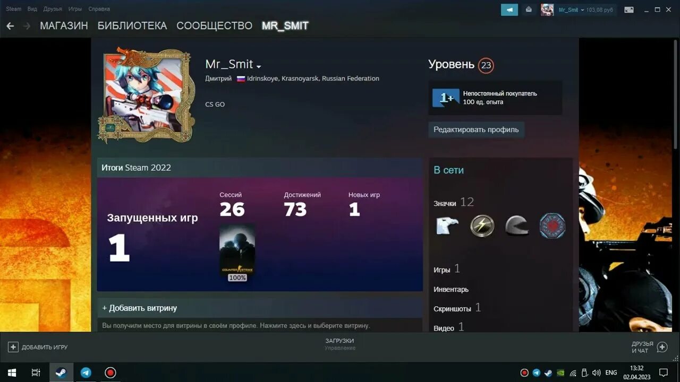Open the Friends and Chat plus icon
Image resolution: width=680 pixels, height=382 pixels.
pyautogui.click(x=662, y=347)
